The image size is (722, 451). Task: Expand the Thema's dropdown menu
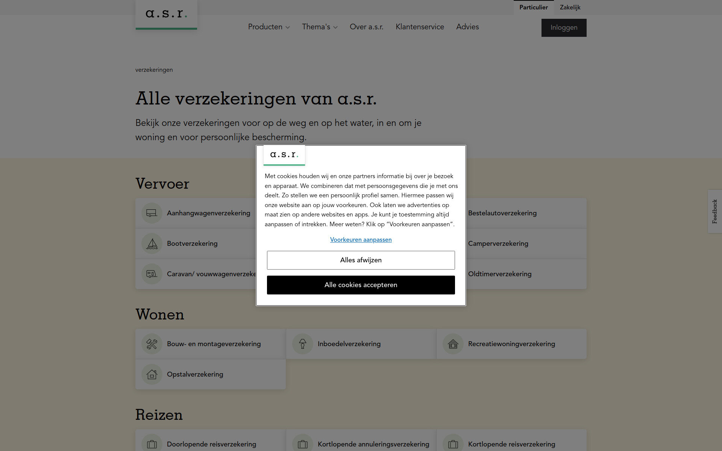point(320,27)
